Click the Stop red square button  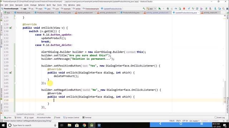click(184, 9)
